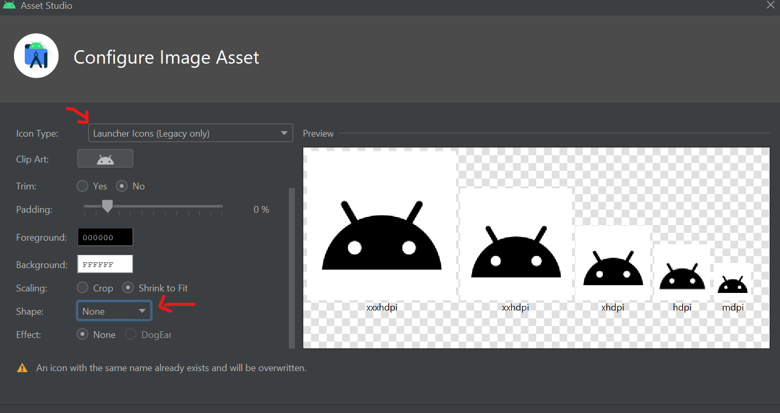
Task: Open Clip Art picker with Android icon
Action: 105,159
